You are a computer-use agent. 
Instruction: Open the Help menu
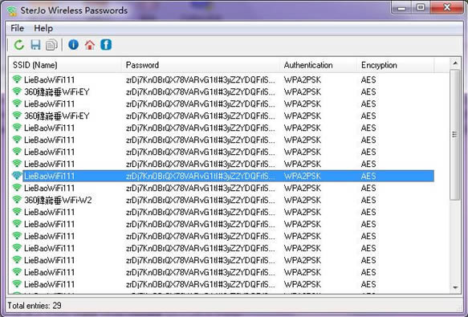click(x=43, y=28)
